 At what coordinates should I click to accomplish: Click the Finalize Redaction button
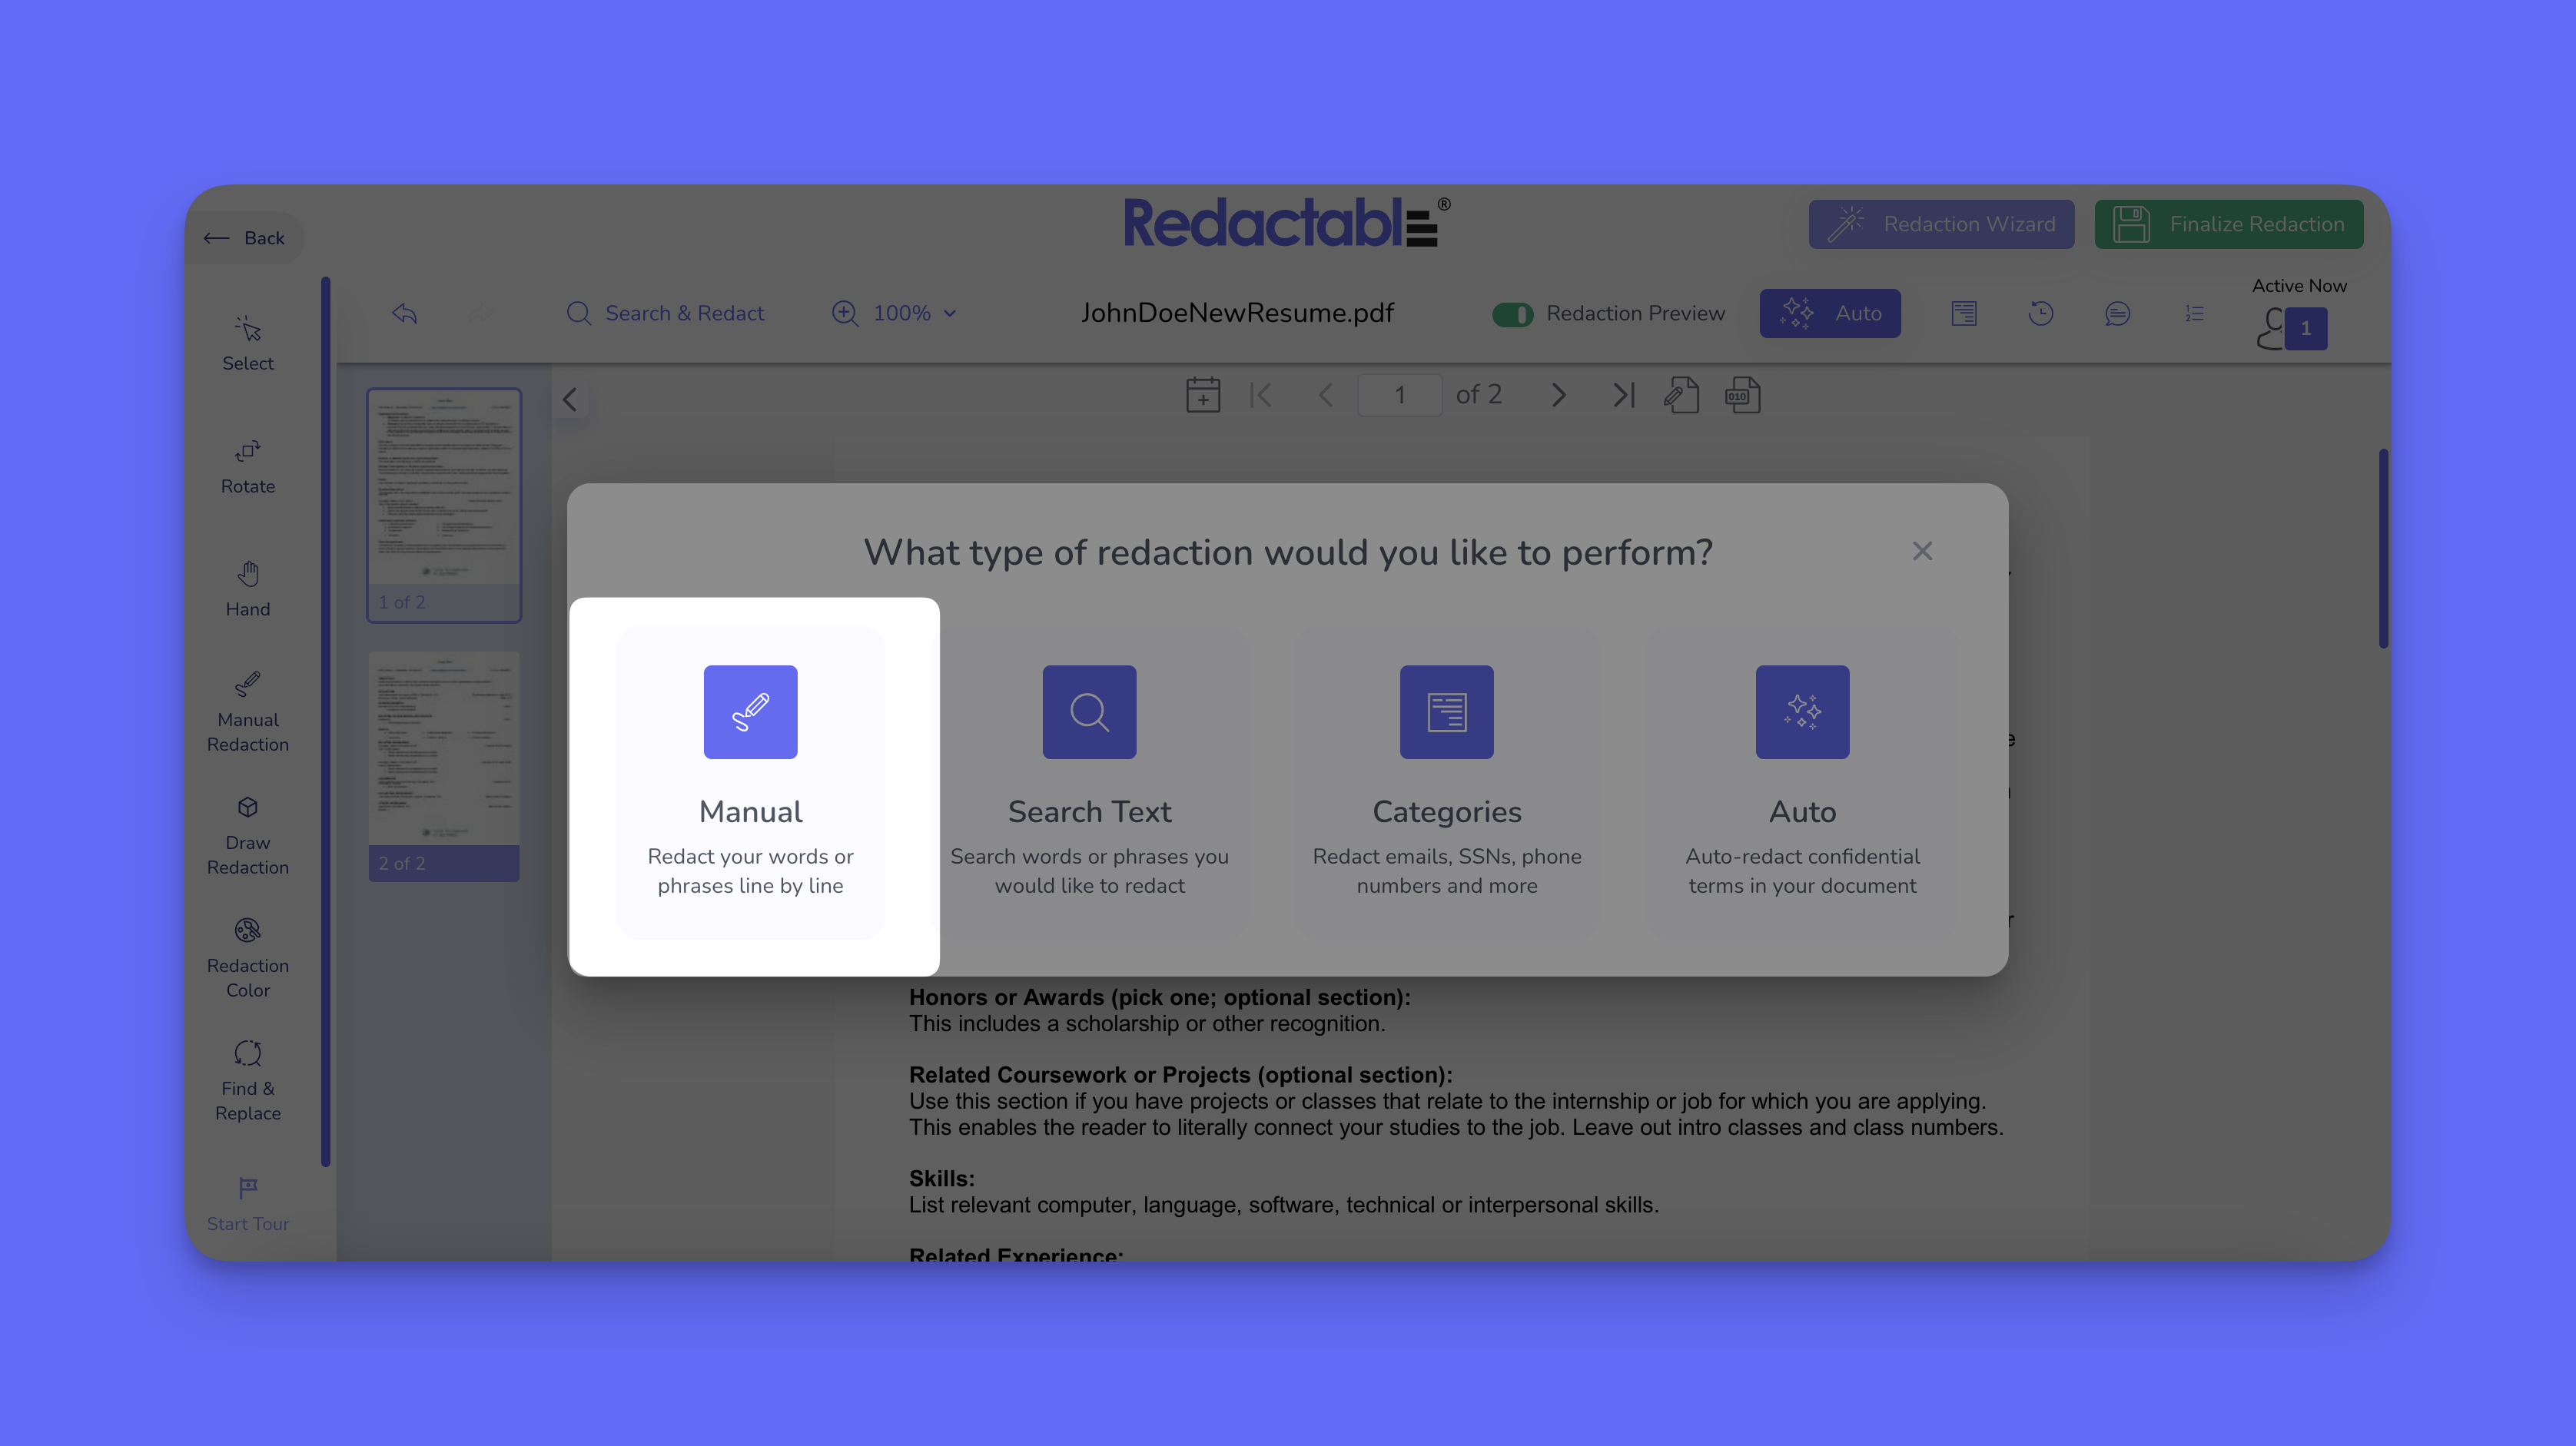(x=2228, y=224)
